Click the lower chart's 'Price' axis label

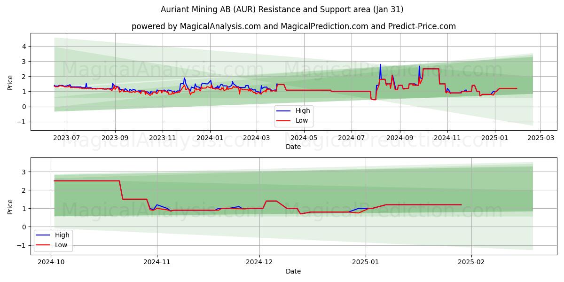(x=10, y=206)
